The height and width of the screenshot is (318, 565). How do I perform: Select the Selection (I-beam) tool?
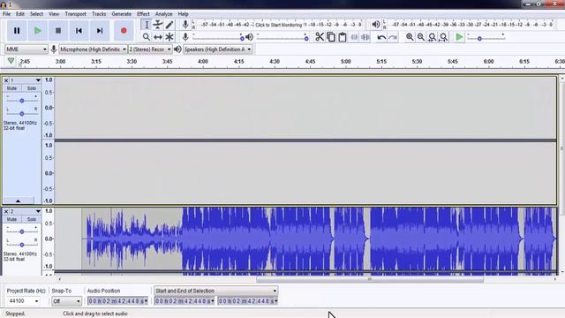(147, 25)
